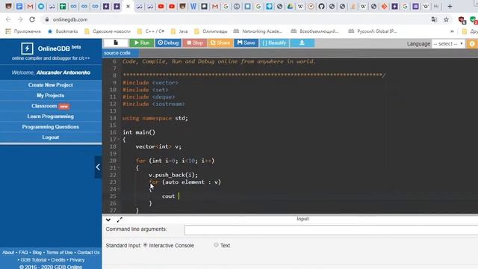
Task: Expand the input panel to fullscreen
Action: [x=119, y=220]
